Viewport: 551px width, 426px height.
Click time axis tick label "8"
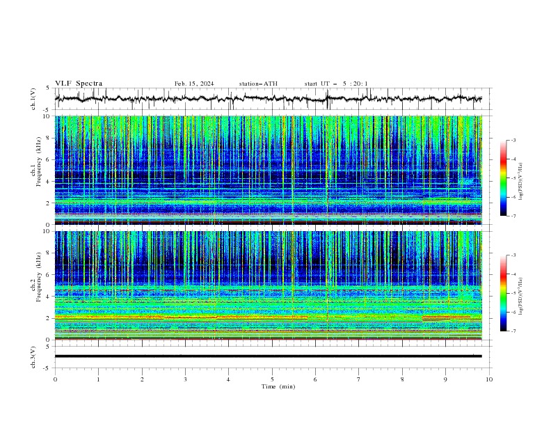tap(402, 379)
